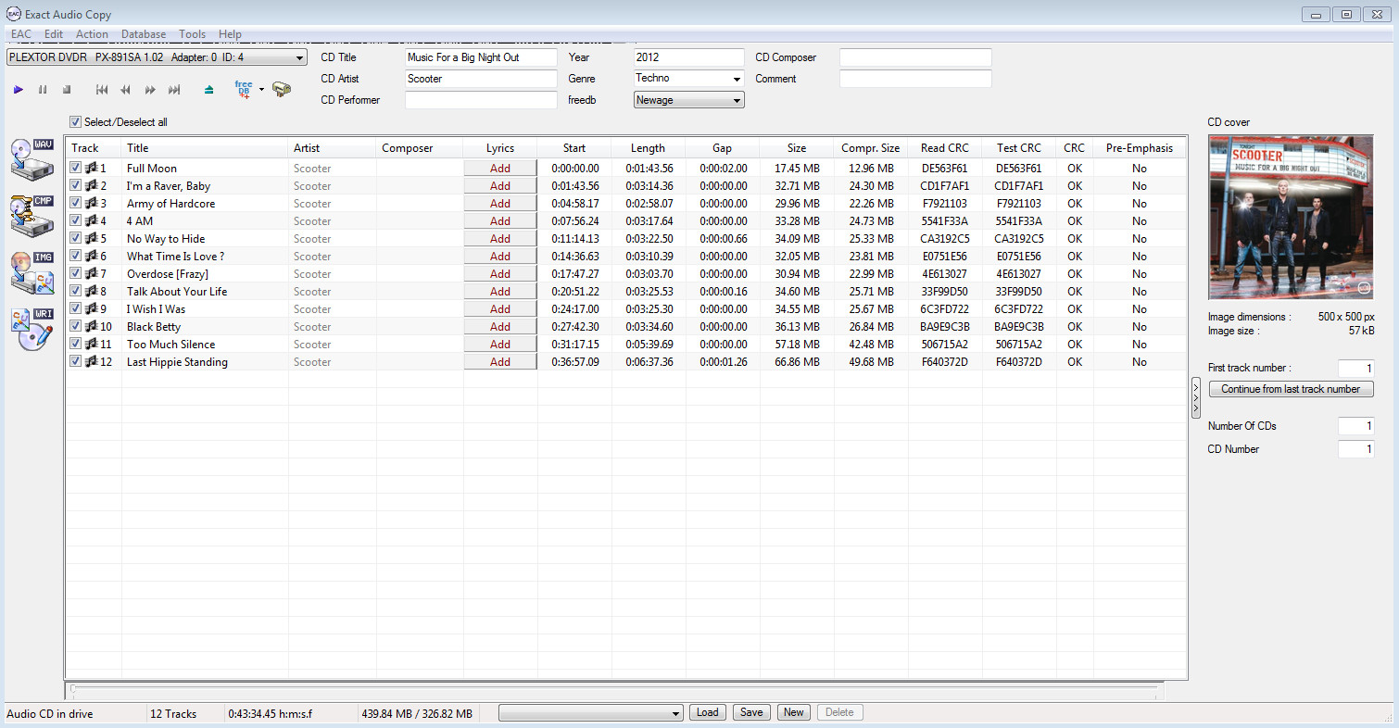Open the freedb category dropdown showing Newage
1399x728 pixels.
click(x=737, y=101)
